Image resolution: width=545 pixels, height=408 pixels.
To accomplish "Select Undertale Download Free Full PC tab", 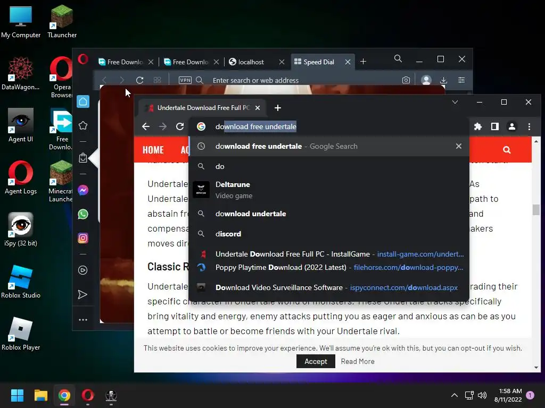I will click(203, 108).
